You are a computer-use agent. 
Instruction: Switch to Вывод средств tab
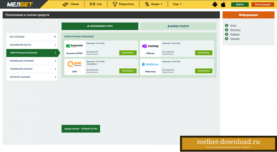(x=178, y=26)
